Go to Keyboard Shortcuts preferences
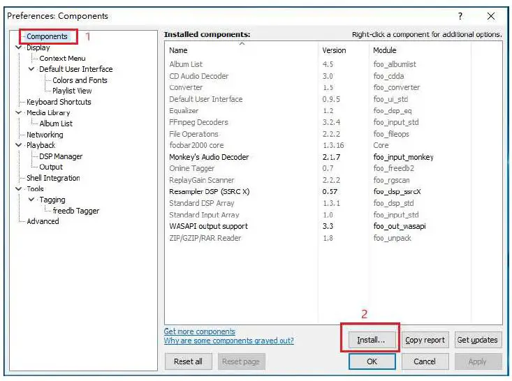 (x=59, y=102)
